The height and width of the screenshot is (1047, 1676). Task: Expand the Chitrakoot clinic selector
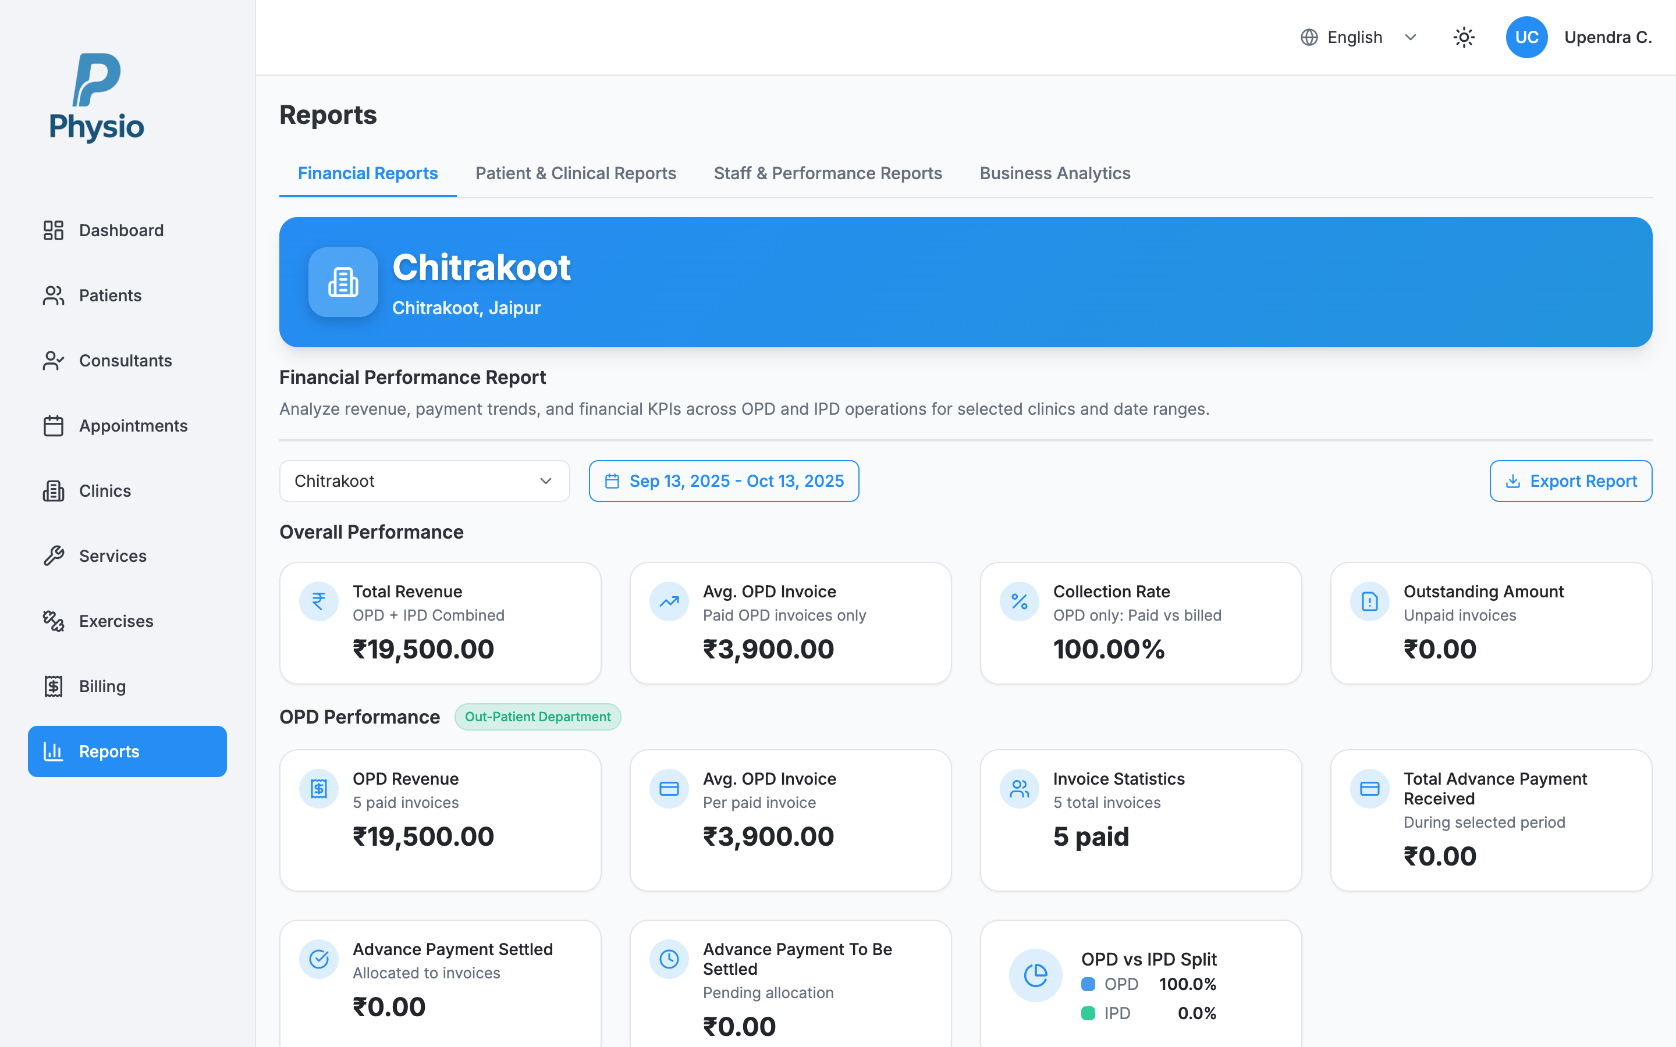424,480
